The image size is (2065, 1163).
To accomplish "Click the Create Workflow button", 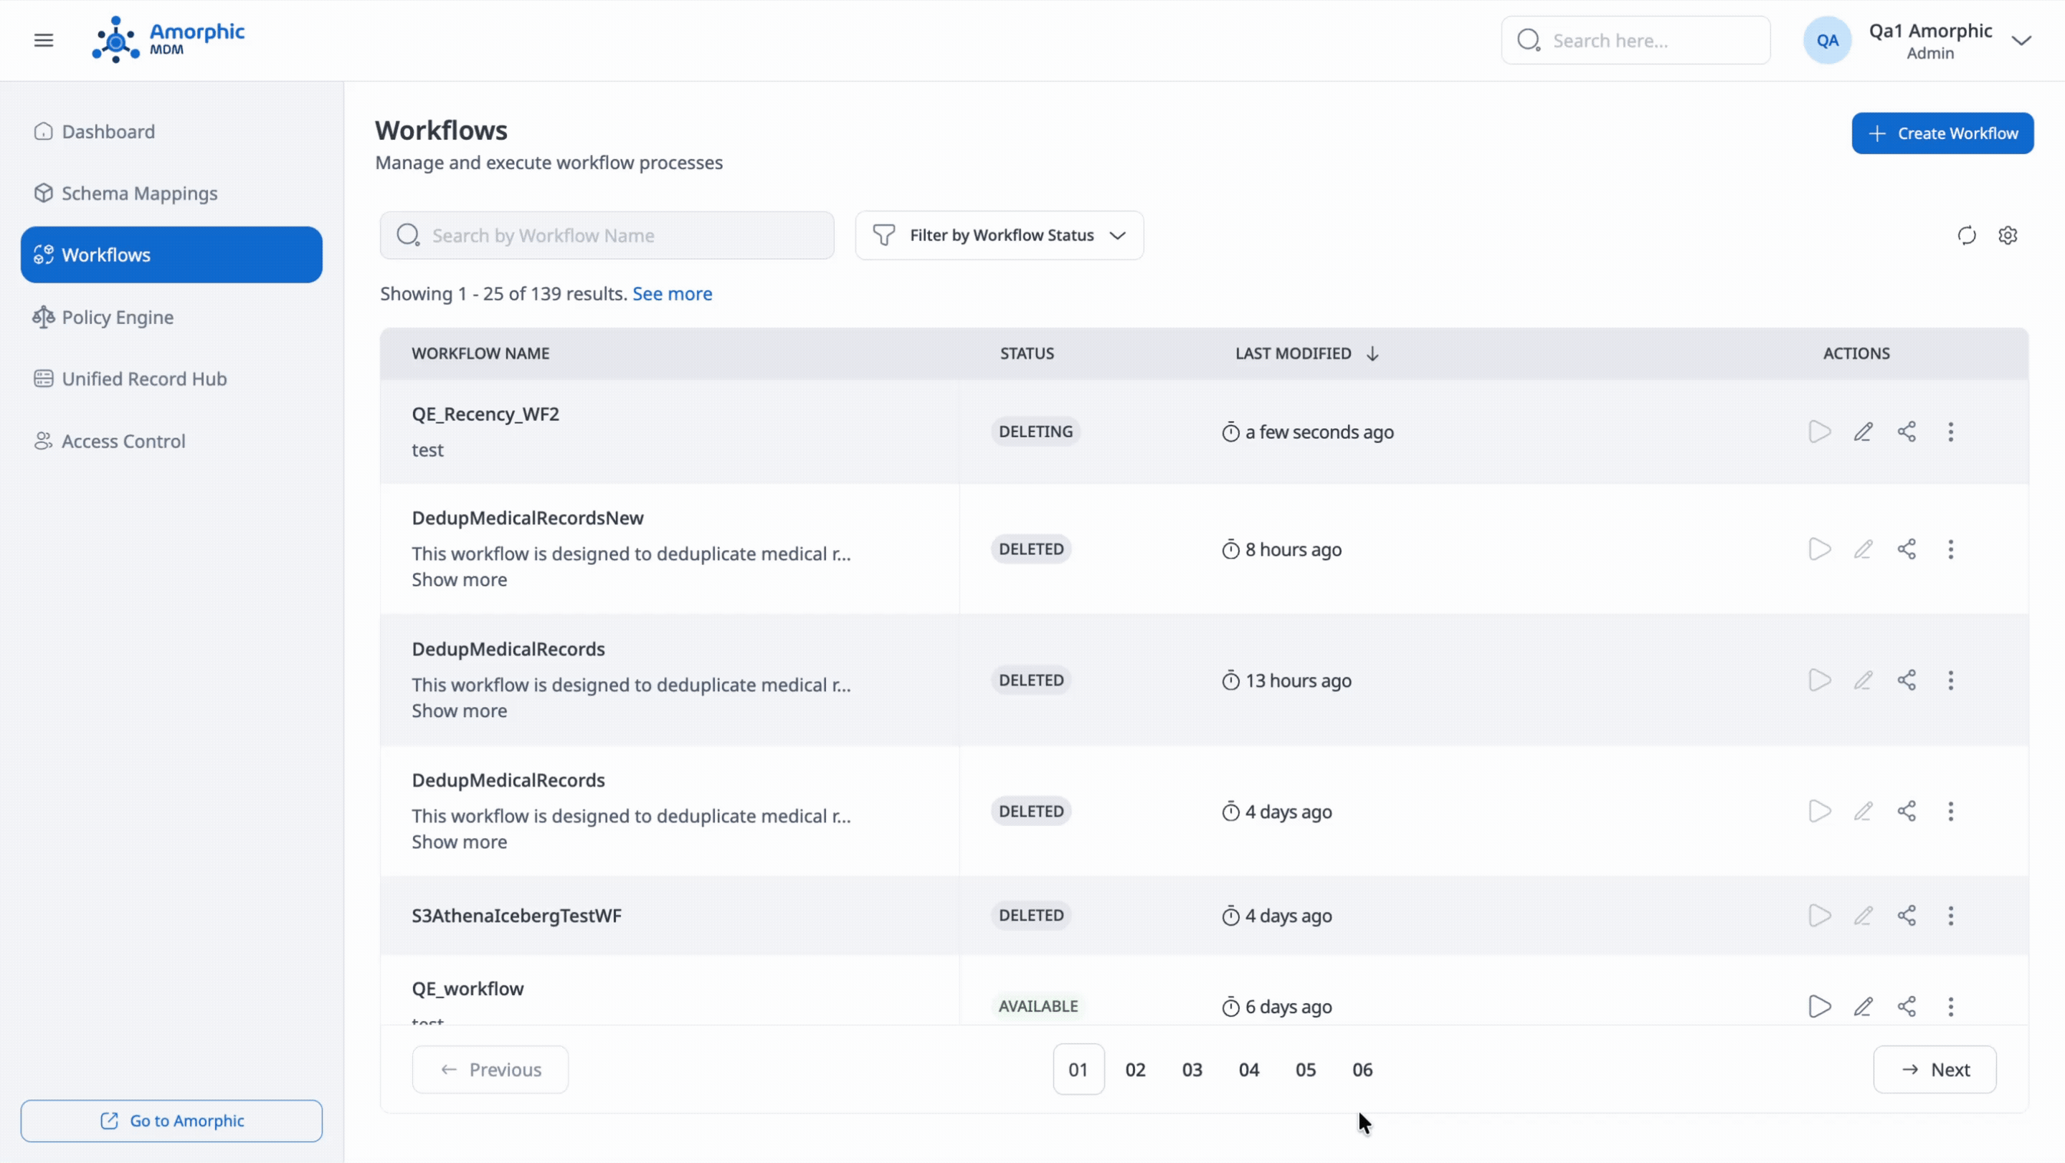I will pyautogui.click(x=1942, y=133).
